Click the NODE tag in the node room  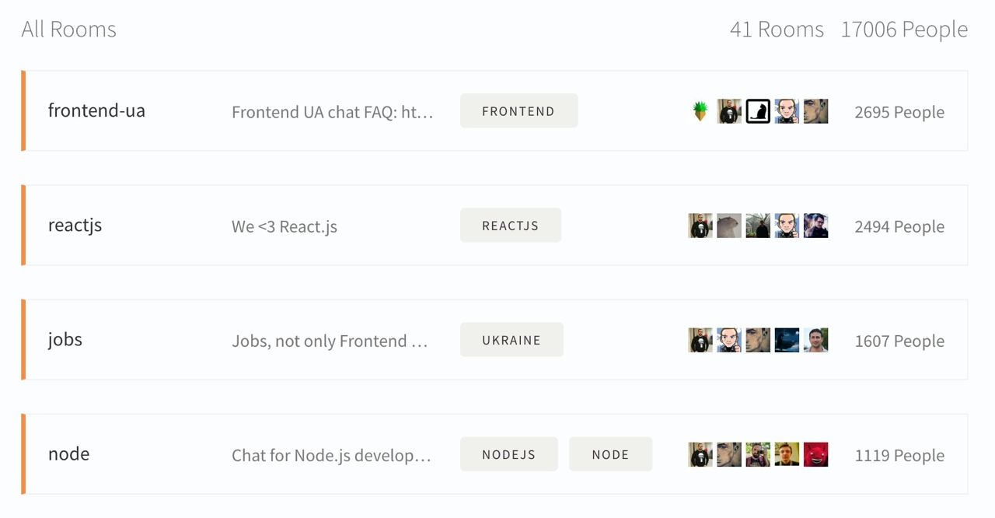click(610, 454)
